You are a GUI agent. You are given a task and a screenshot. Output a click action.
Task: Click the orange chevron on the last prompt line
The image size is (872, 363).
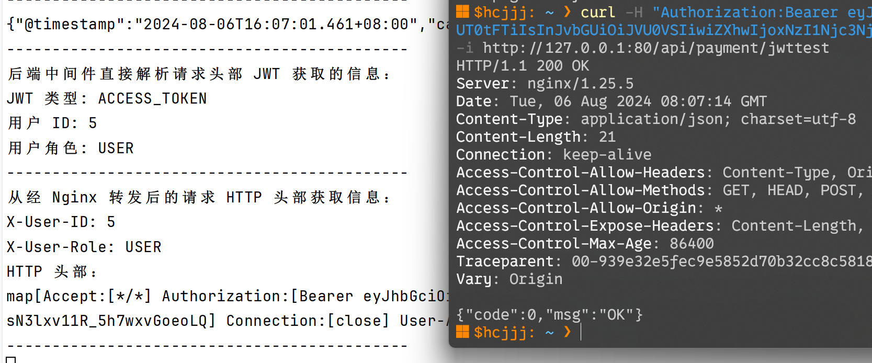click(568, 332)
